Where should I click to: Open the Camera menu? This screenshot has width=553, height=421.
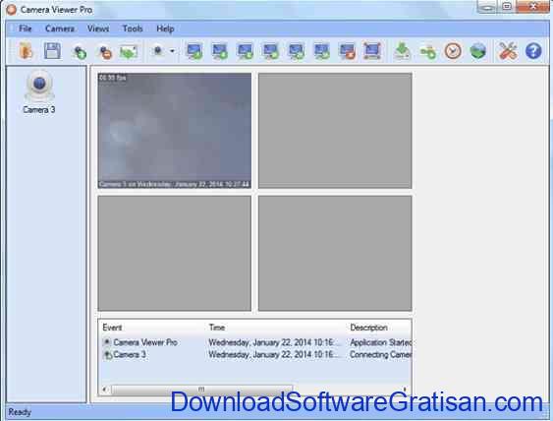(x=60, y=29)
